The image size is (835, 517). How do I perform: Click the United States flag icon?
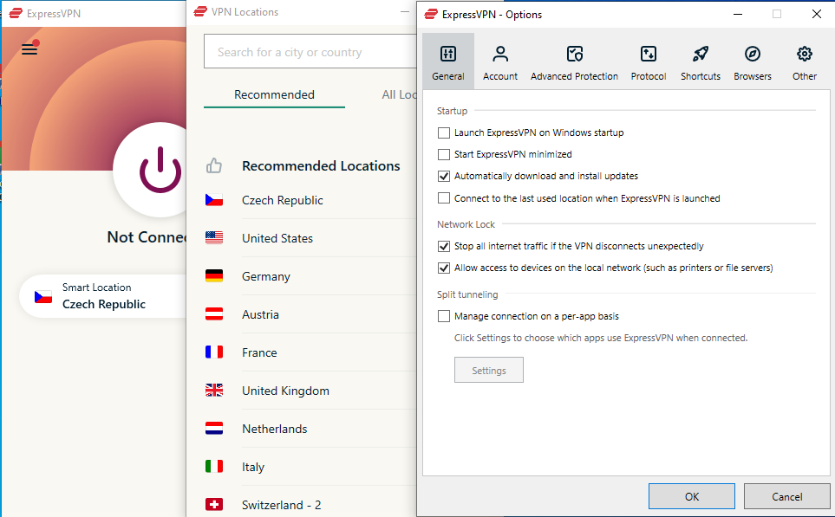tap(214, 238)
